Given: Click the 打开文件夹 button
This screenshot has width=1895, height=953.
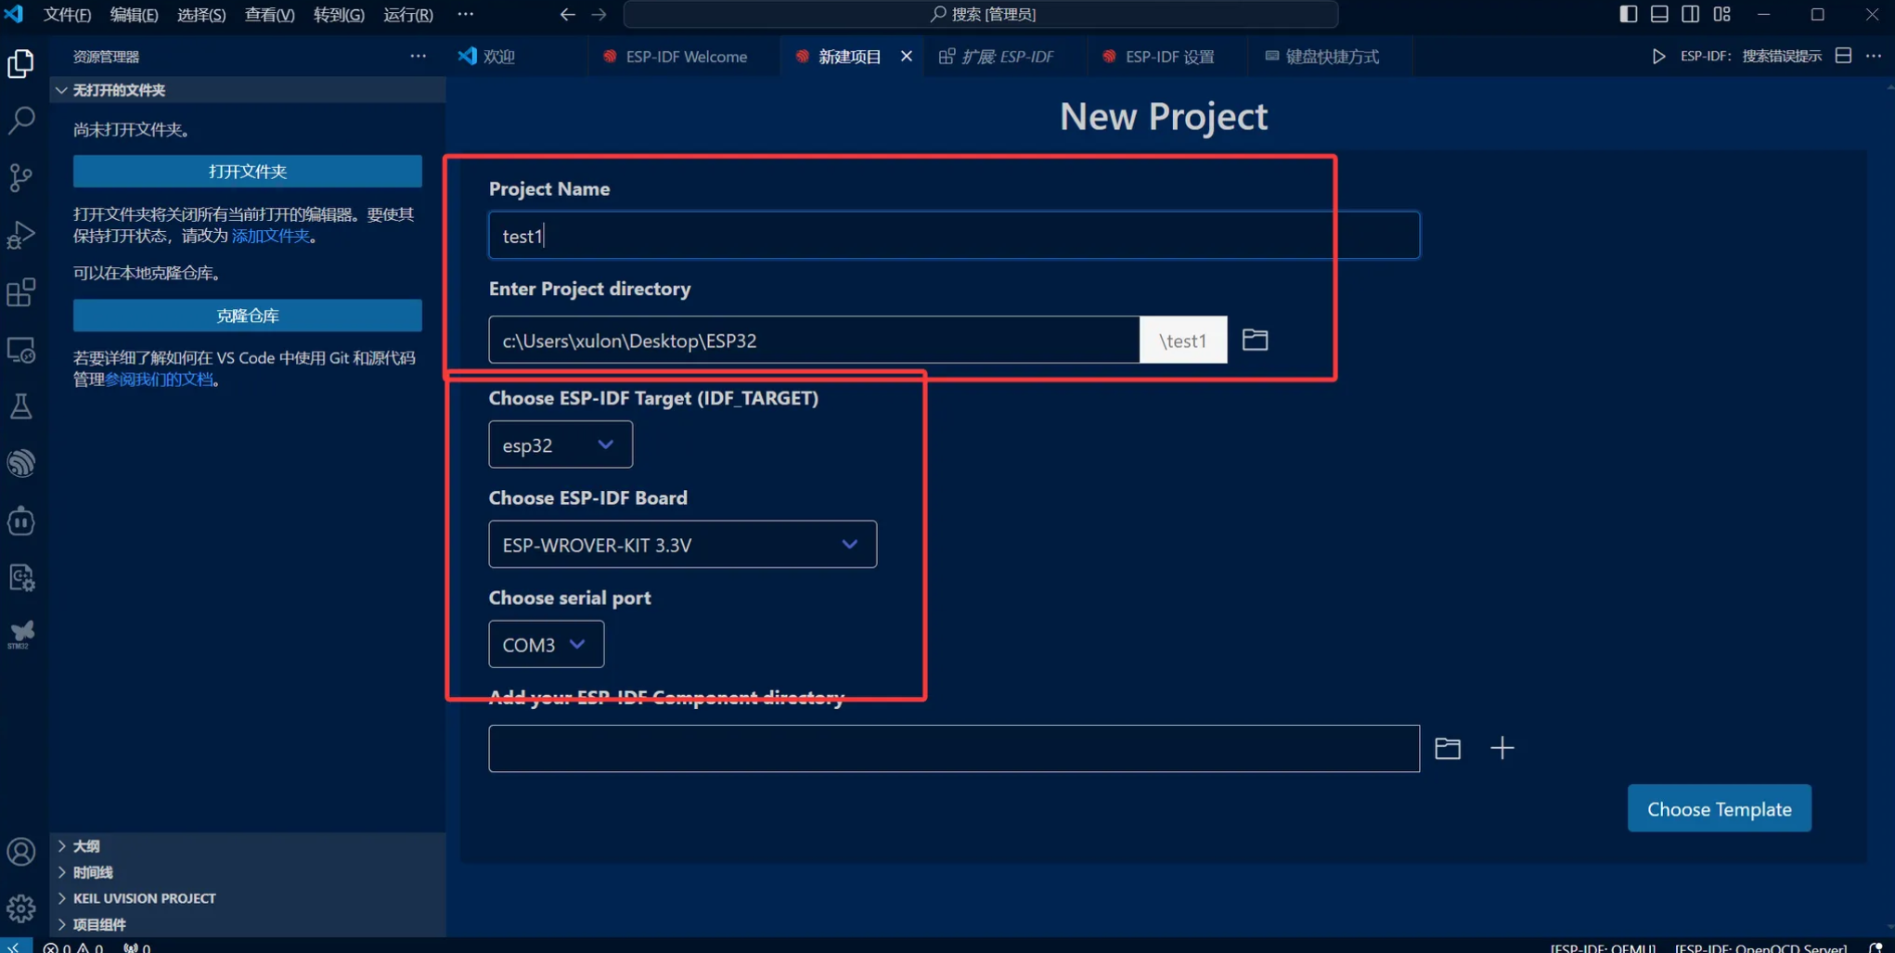Looking at the screenshot, I should pos(248,171).
